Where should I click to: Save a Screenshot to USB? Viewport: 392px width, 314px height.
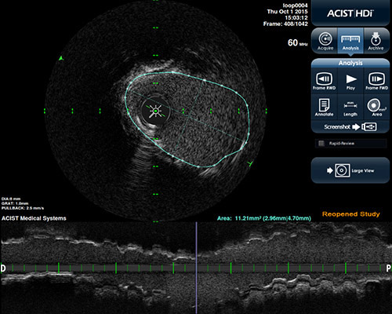coord(350,127)
